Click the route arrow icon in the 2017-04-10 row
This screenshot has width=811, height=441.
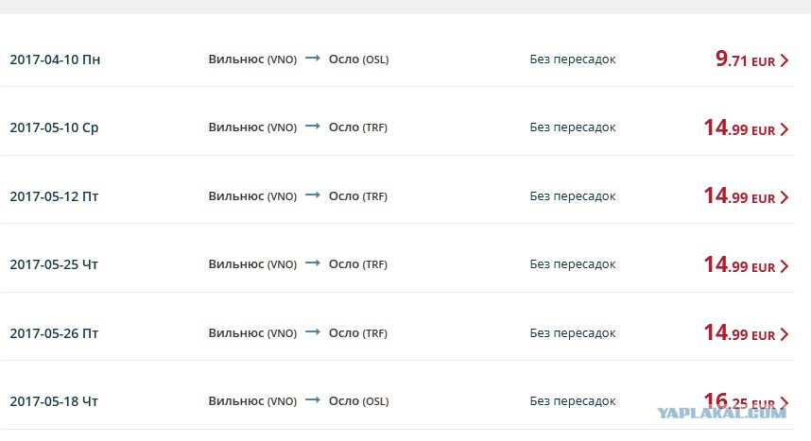coord(313,58)
